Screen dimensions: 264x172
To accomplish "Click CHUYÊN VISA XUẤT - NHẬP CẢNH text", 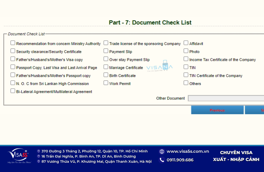I will (x=236, y=156).
